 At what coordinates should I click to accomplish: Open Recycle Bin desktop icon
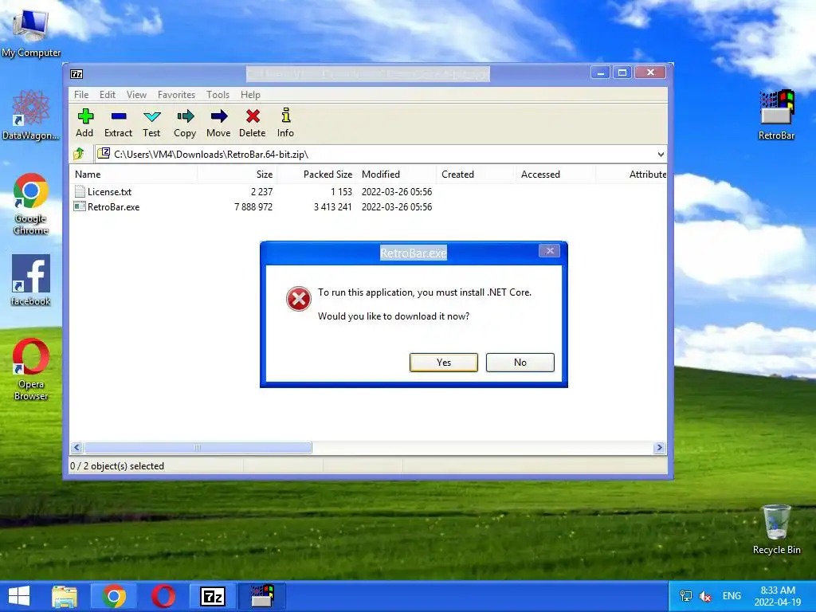tap(776, 529)
